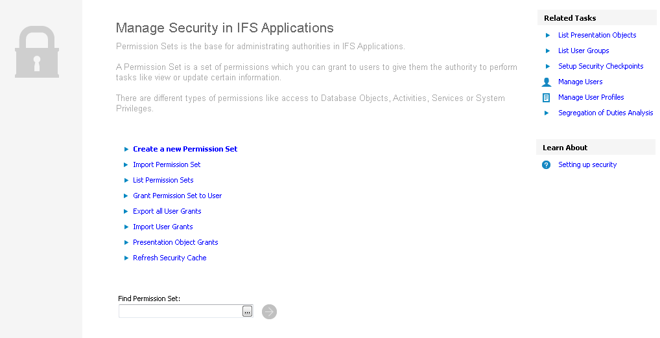The width and height of the screenshot is (660, 338).
Task: Click arrow bullet beside List Presentation Objects
Action: click(x=548, y=36)
